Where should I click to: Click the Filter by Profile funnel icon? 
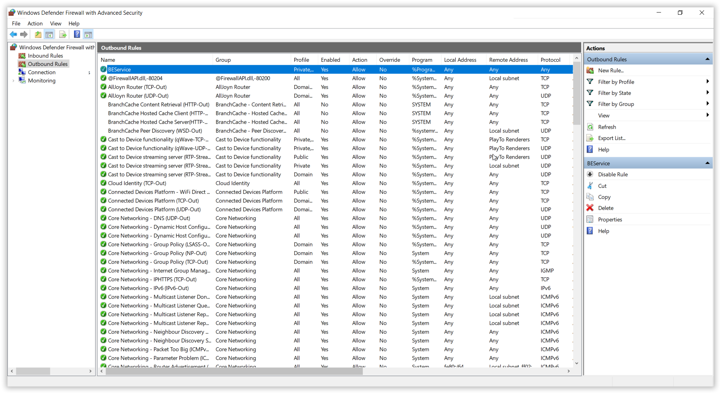click(x=590, y=82)
